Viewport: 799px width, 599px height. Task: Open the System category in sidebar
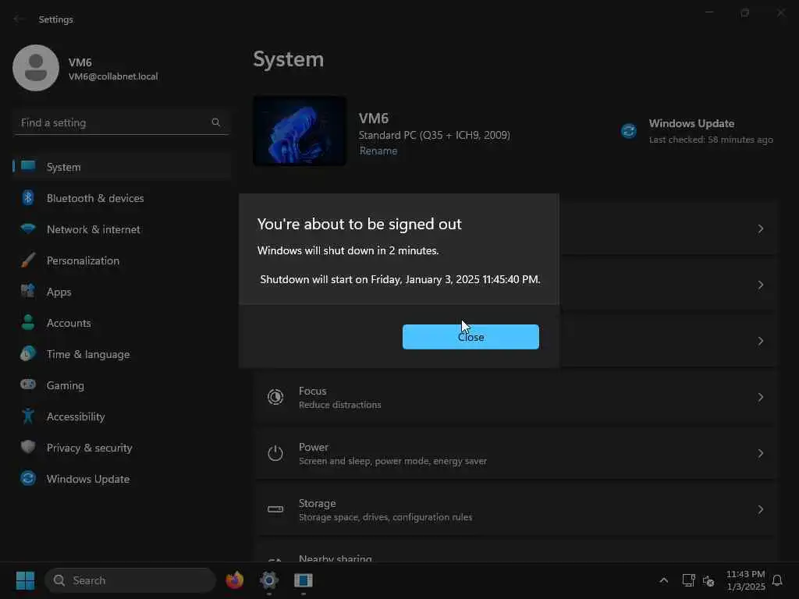[121, 167]
